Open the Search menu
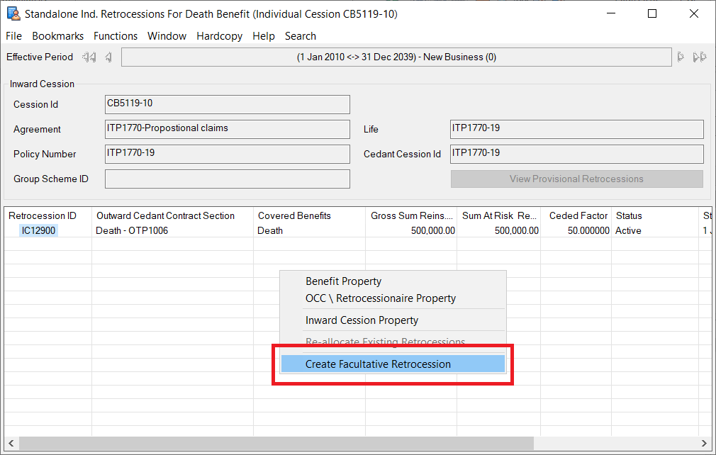 [301, 36]
